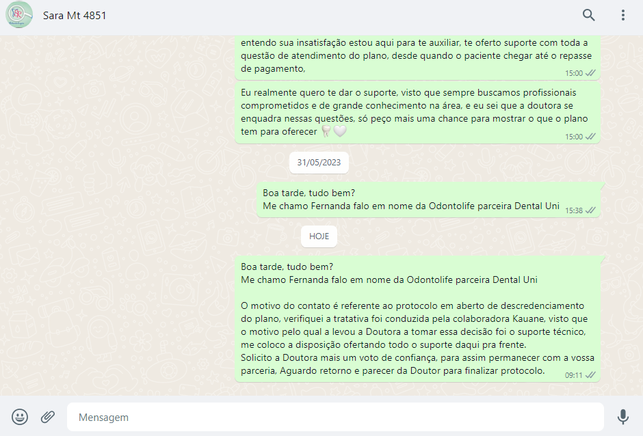The width and height of the screenshot is (643, 436).
Task: Open the three-dot chat options menu
Action: tap(623, 15)
